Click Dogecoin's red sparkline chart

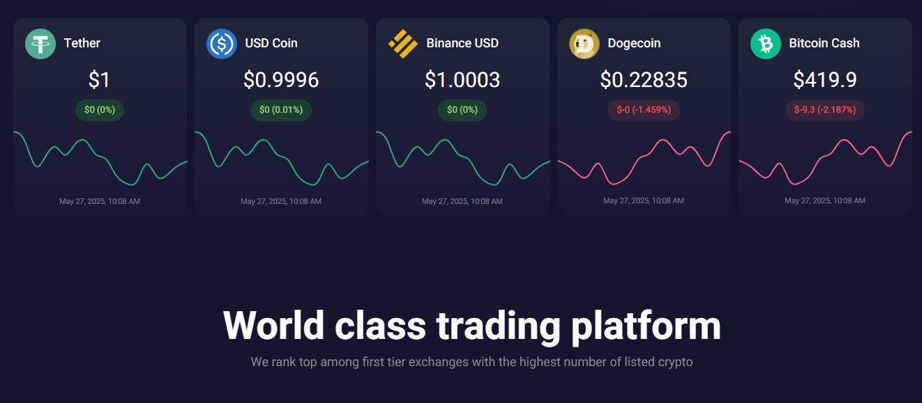coord(644,158)
